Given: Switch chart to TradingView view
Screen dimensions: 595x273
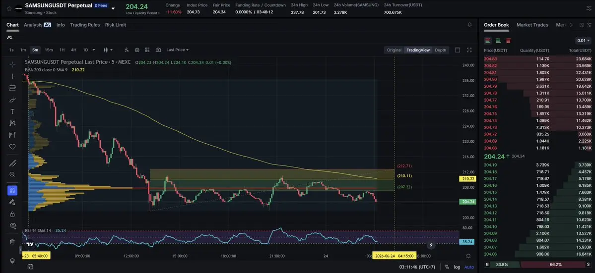Looking at the screenshot, I should tap(418, 50).
